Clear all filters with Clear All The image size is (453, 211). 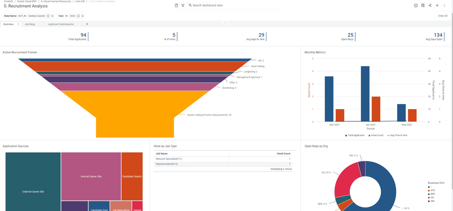tap(443, 16)
